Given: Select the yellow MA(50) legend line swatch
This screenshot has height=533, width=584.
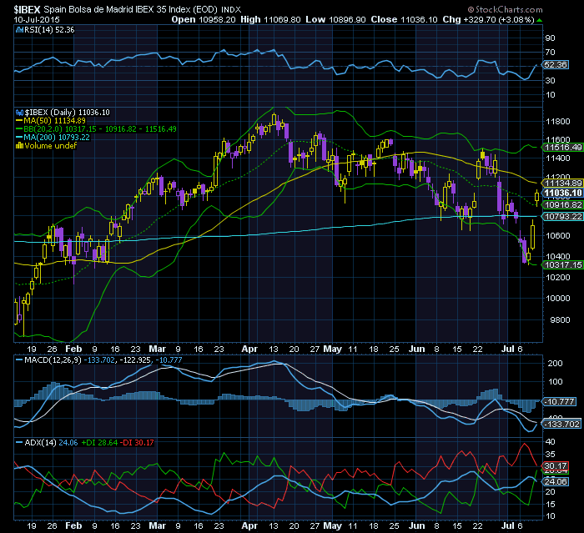Looking at the screenshot, I should coord(19,121).
